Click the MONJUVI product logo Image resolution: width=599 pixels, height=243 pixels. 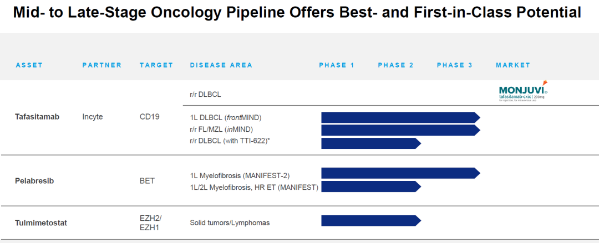[524, 91]
